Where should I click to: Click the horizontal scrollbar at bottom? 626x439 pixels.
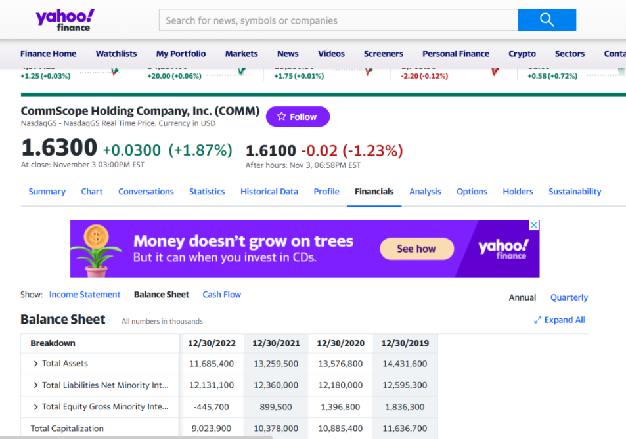[137, 437]
